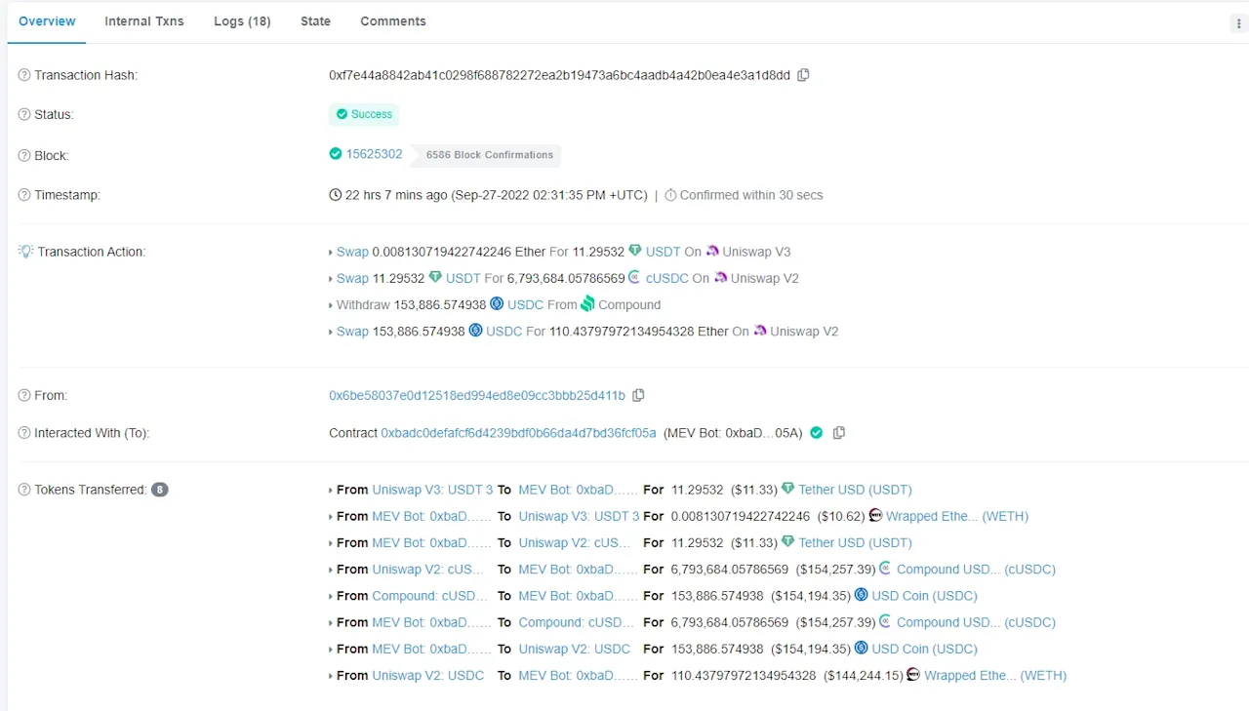Click the lightbulb icon beside Transaction Action
The height and width of the screenshot is (711, 1249).
click(25, 252)
